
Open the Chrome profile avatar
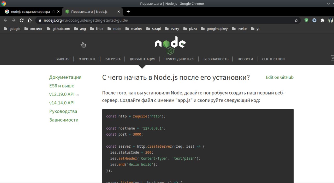tap(330, 20)
